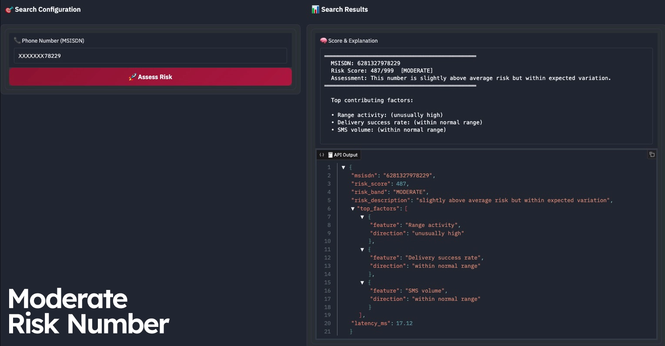The image size is (665, 346).
Task: Click the brain icon beside Score & Explanation
Action: coord(324,40)
